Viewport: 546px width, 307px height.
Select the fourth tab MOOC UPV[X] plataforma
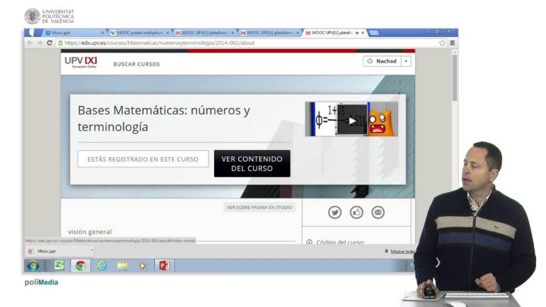pos(269,33)
